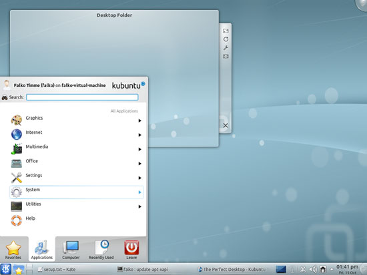The height and width of the screenshot is (275, 367).
Task: Expand the System submenu arrow
Action: point(139,192)
